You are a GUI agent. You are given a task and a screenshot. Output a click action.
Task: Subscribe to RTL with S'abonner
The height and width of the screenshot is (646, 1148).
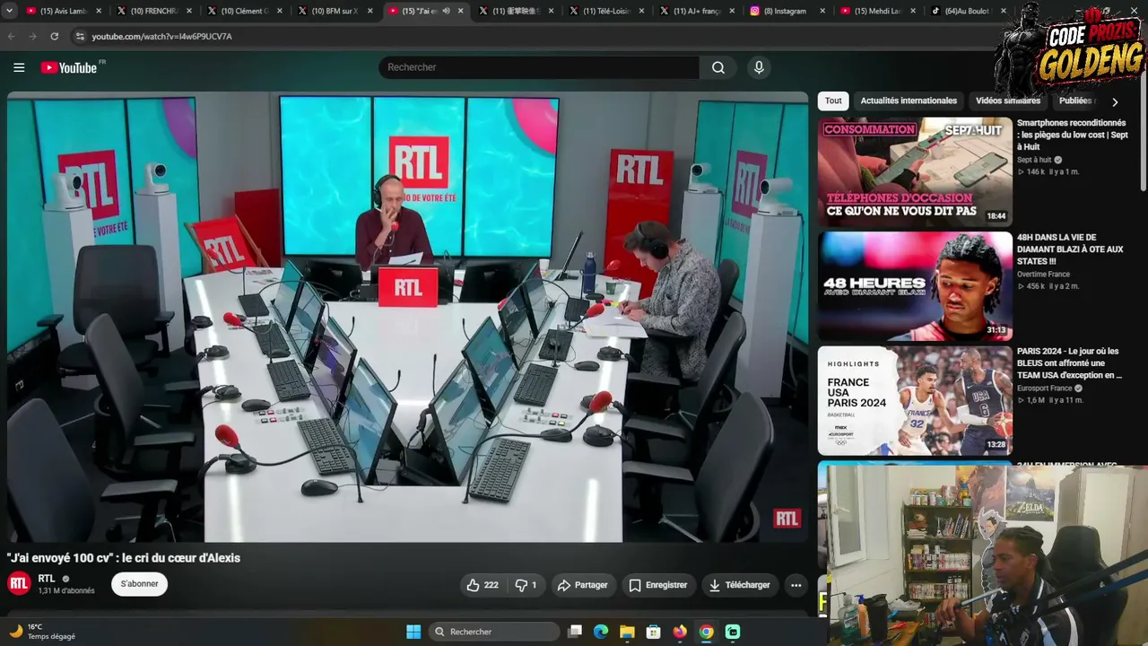pyautogui.click(x=139, y=584)
